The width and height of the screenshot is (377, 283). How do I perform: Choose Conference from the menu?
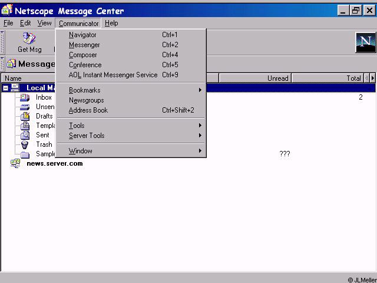[x=131, y=65]
